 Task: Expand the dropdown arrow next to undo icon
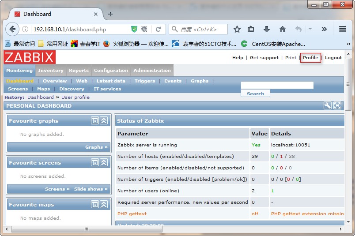pos(310,29)
